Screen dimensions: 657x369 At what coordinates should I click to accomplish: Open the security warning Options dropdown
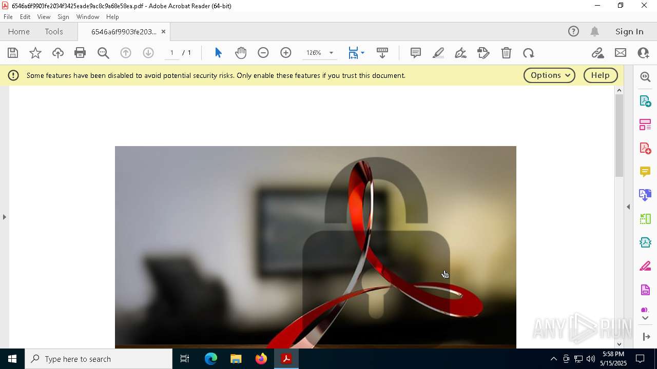point(549,75)
